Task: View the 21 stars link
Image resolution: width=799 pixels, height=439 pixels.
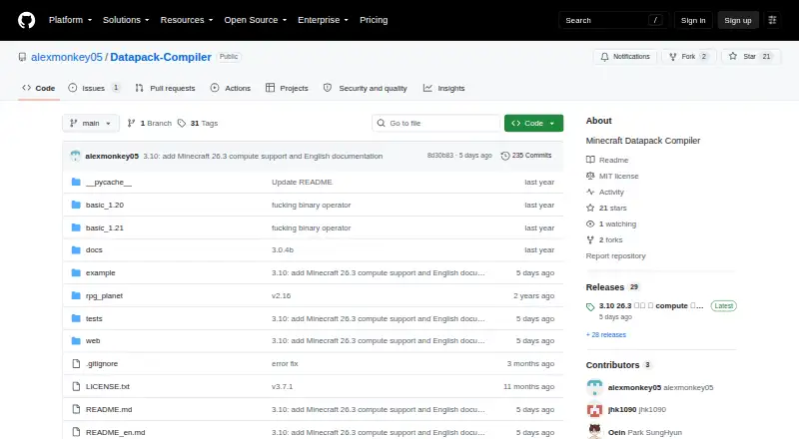Action: point(606,208)
